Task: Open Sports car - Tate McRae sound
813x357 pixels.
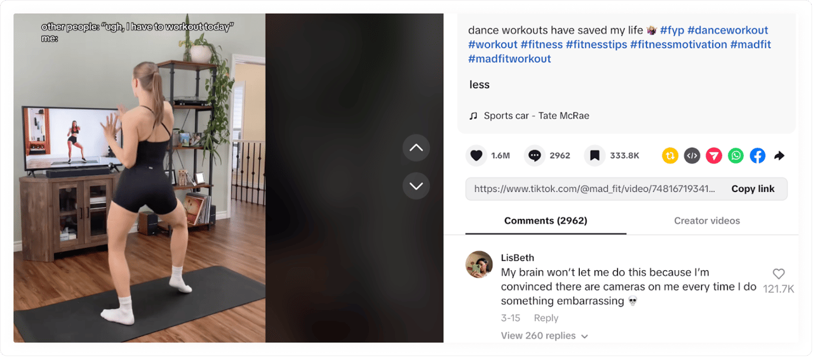Action: (536, 115)
